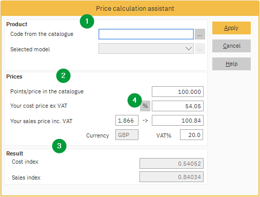Edit the sales price inc. VAT value 100.84
Screen dimensions: 260x197
177,121
